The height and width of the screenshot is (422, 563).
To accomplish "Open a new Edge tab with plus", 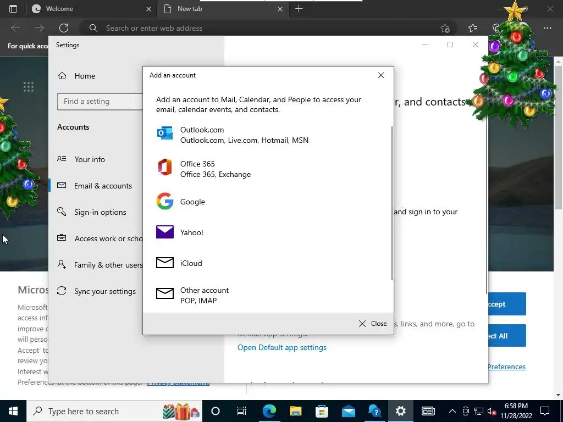I will pos(299,9).
